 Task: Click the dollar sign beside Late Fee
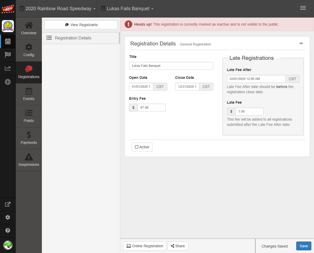pyautogui.click(x=231, y=111)
